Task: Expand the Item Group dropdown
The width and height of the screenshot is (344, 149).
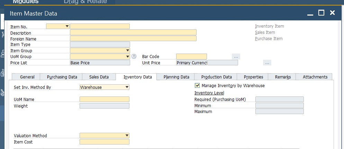Action: click(x=128, y=50)
